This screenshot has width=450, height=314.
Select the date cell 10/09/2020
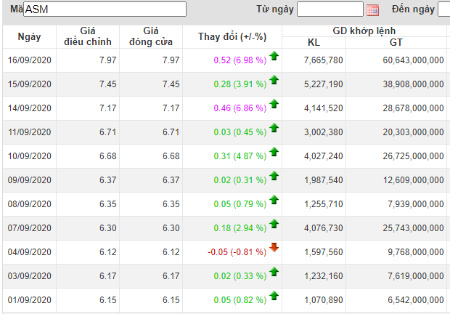[30, 156]
